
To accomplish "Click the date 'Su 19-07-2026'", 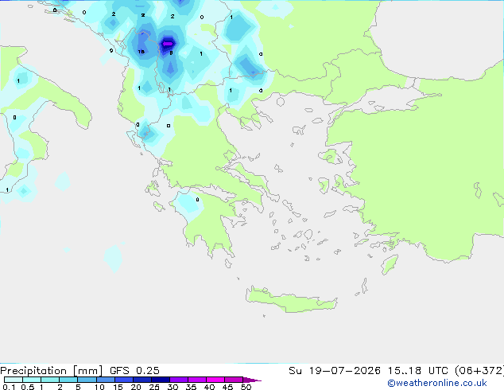I will click(x=335, y=371).
